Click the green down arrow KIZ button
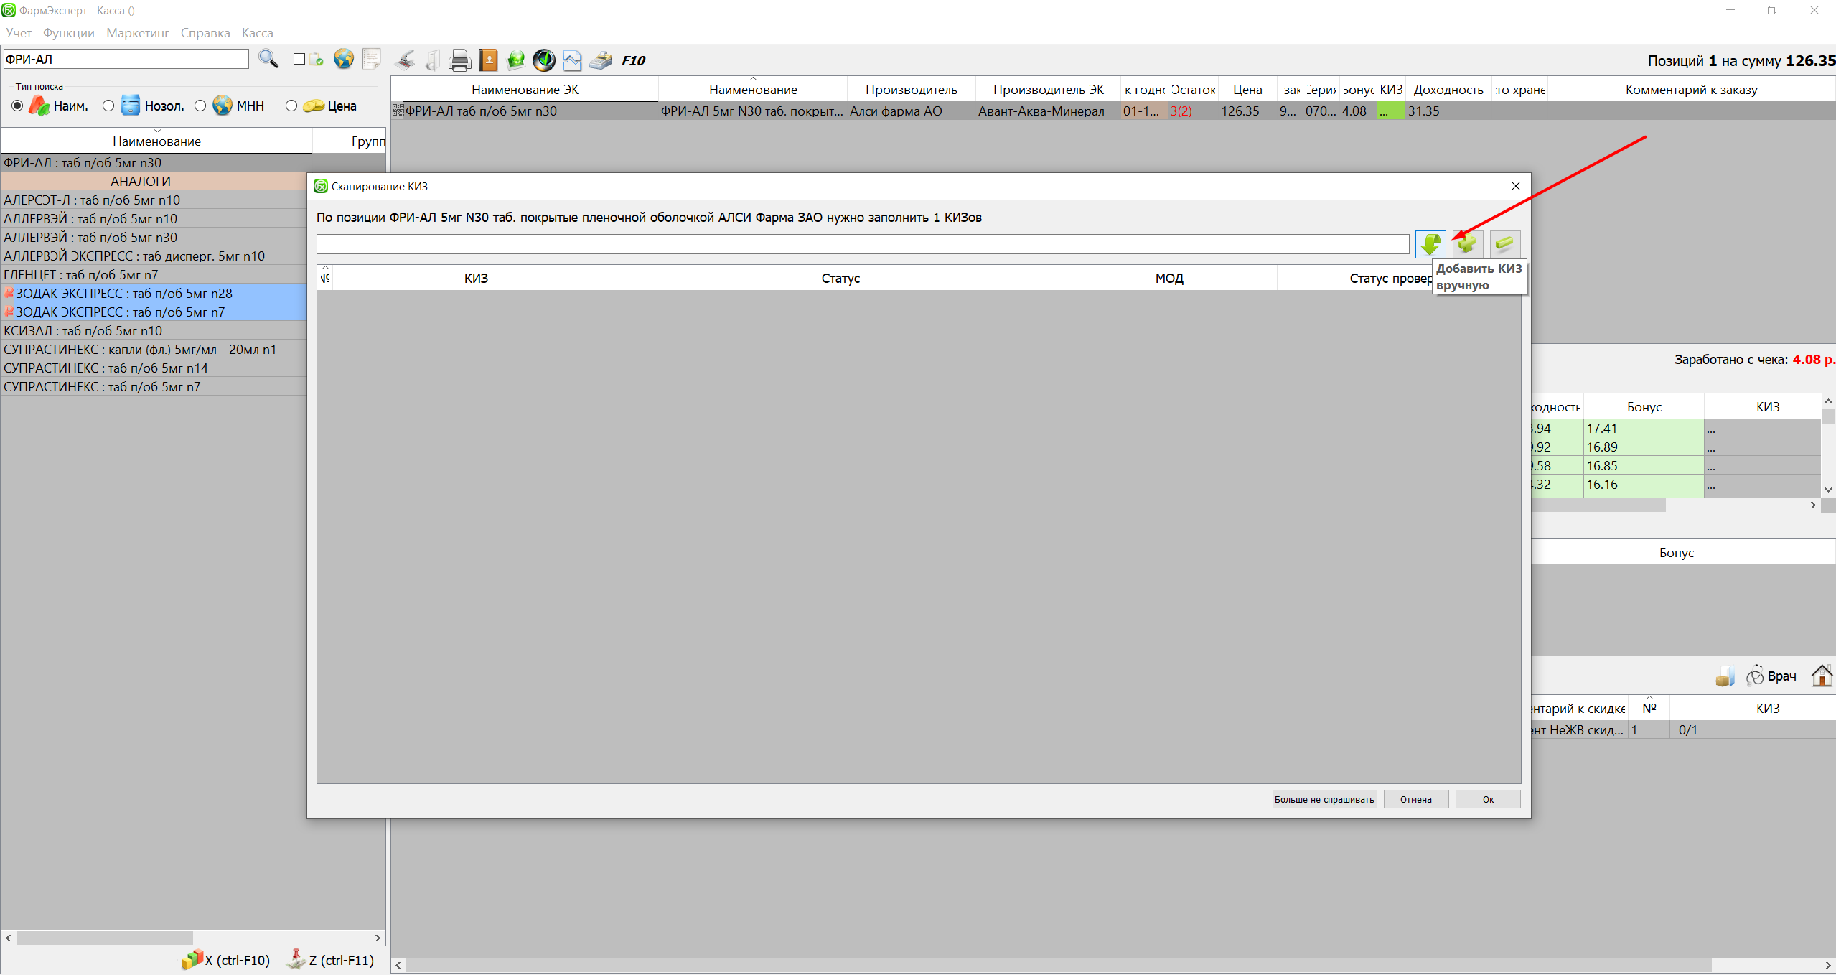 click(x=1430, y=244)
